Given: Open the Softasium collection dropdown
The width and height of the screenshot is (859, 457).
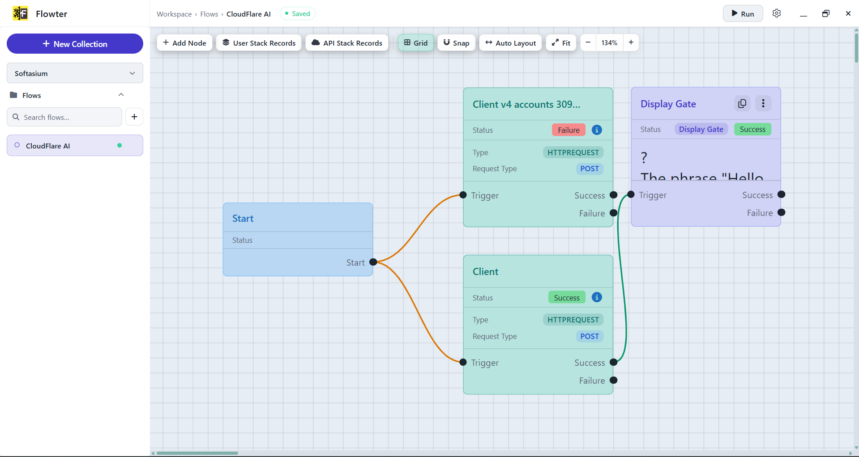Looking at the screenshot, I should click(x=75, y=73).
